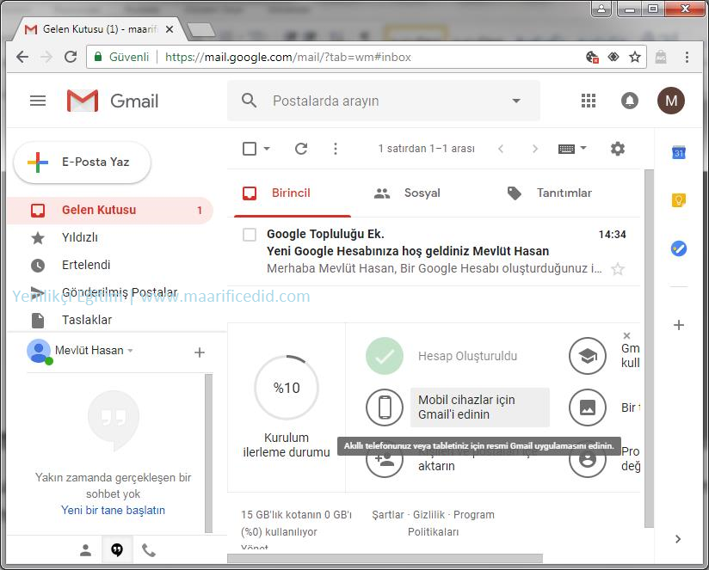Screen dimensions: 709x570
Task: Open the Gmail main menu hamburger icon
Action: click(x=38, y=101)
